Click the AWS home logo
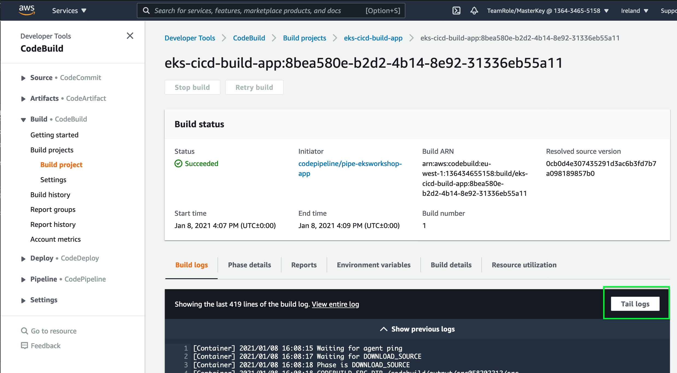Image resolution: width=677 pixels, height=373 pixels. [27, 10]
